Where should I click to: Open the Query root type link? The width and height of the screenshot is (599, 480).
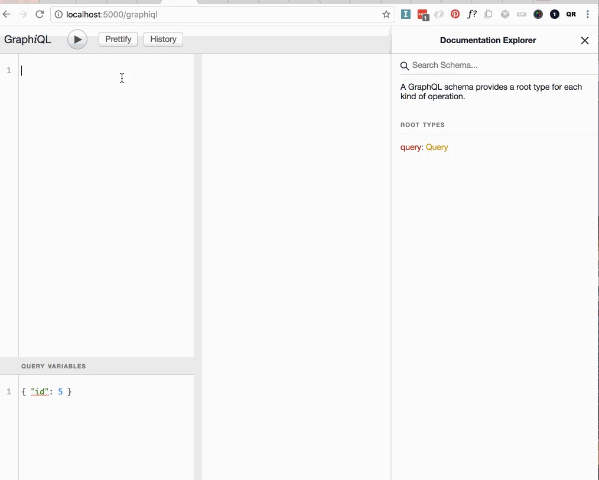(437, 148)
